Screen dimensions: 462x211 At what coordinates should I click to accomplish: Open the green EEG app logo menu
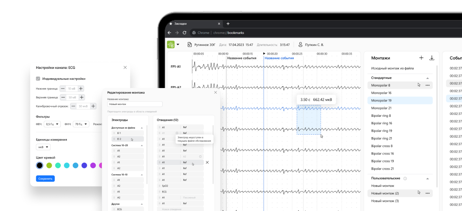click(x=171, y=45)
